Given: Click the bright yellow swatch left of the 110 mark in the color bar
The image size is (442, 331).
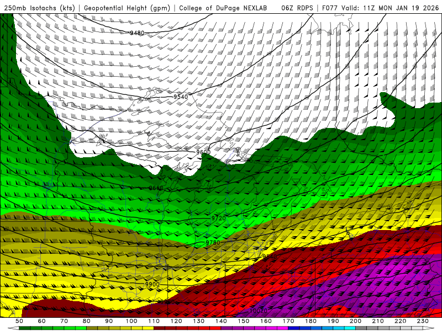Looking at the screenshot, I should tap(148, 328).
